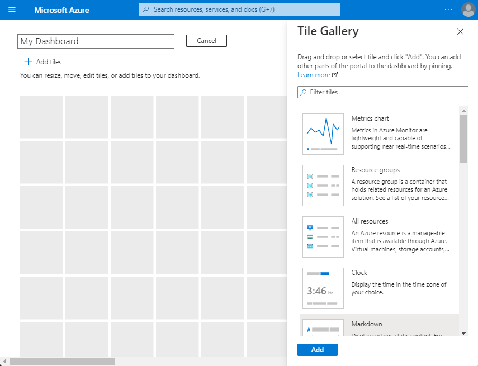Open the hamburger portal menu
The image size is (478, 366).
pos(12,9)
